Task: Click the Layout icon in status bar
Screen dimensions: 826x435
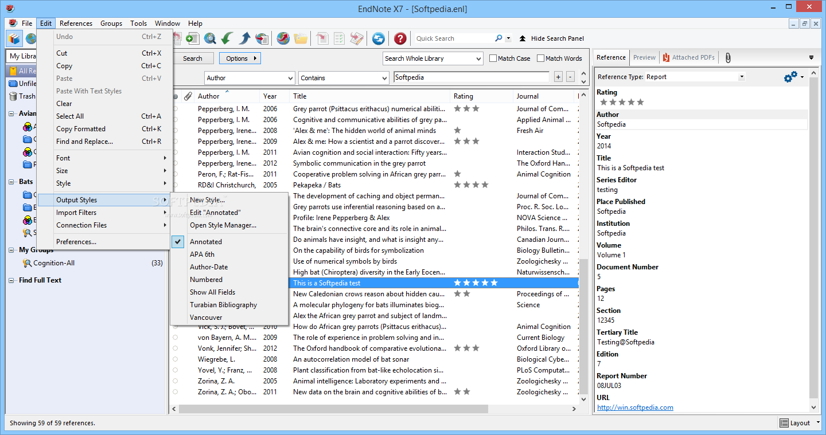Action: click(784, 423)
